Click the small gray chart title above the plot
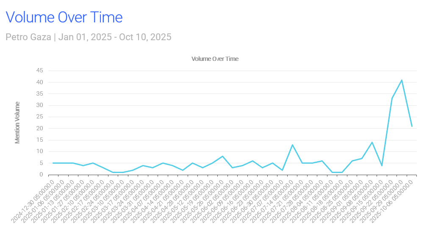 click(215, 59)
